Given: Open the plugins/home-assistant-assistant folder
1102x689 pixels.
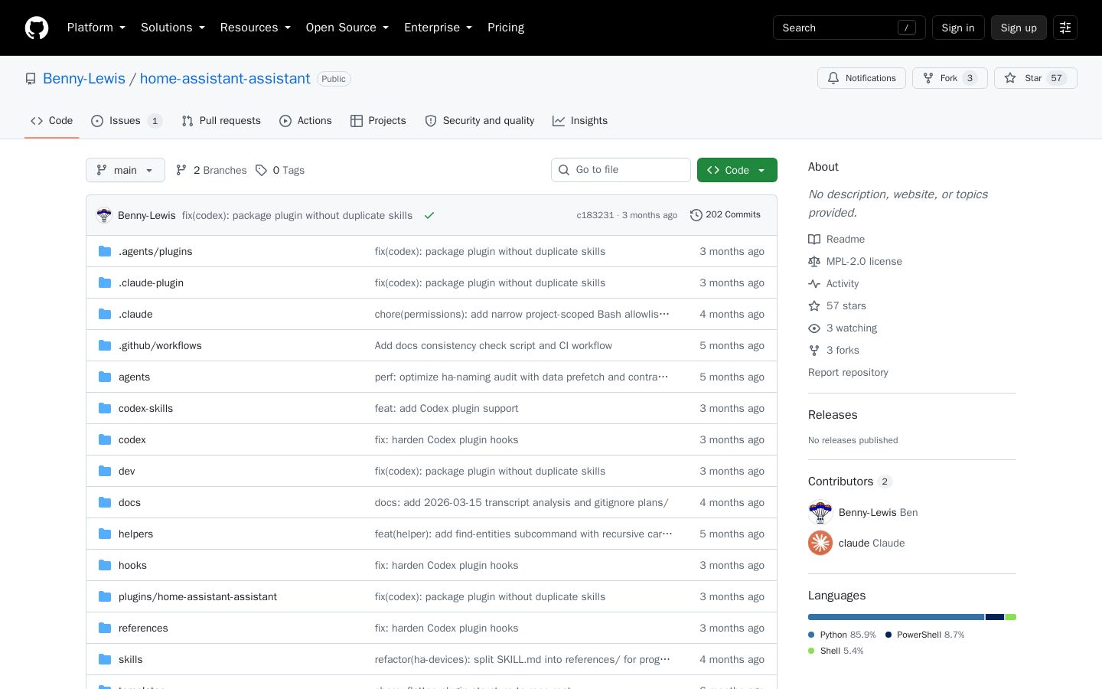Looking at the screenshot, I should click(x=197, y=596).
